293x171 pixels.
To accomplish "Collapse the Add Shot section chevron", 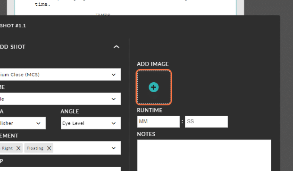I will 117,47.
